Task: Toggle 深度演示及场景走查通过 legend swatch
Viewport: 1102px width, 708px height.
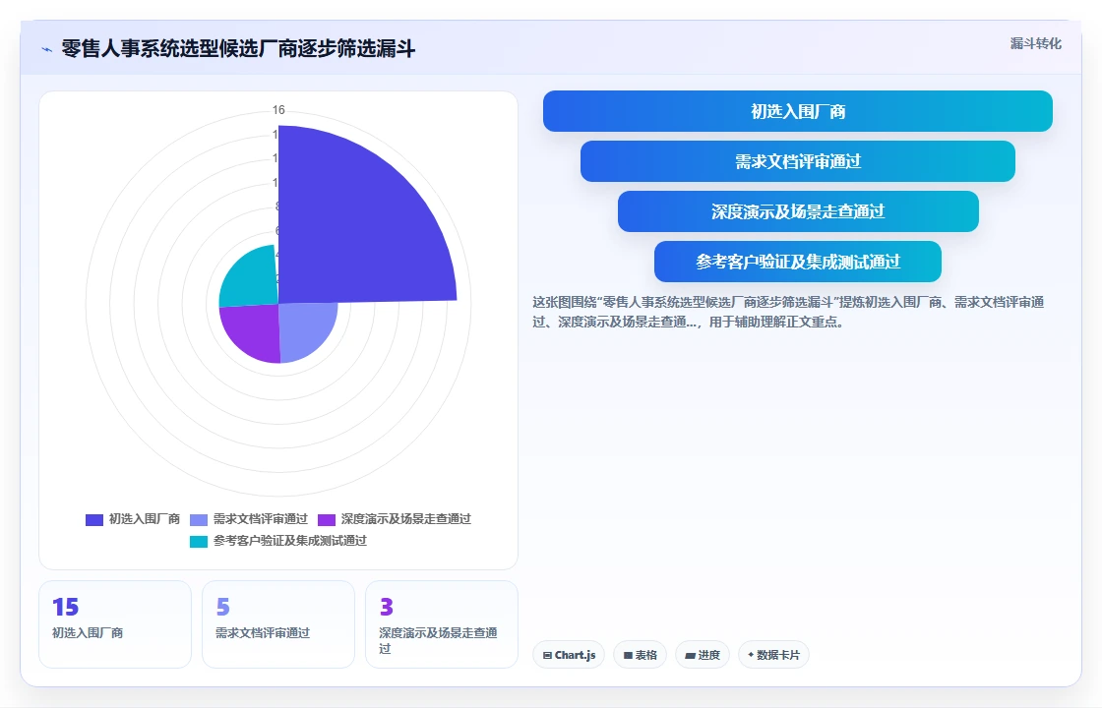Action: click(327, 520)
